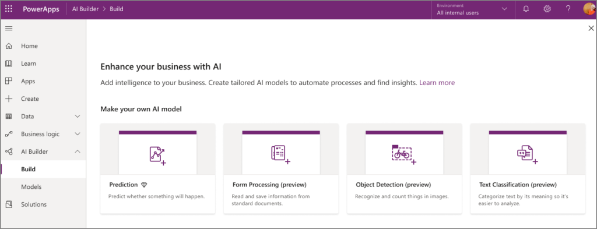
Task: Open the app launcher waffle icon
Action: (8, 9)
